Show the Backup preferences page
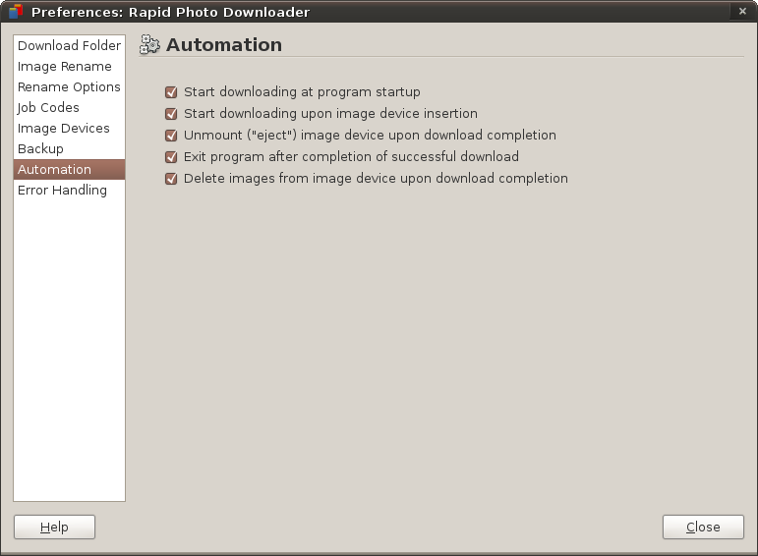This screenshot has height=556, width=758. (40, 149)
